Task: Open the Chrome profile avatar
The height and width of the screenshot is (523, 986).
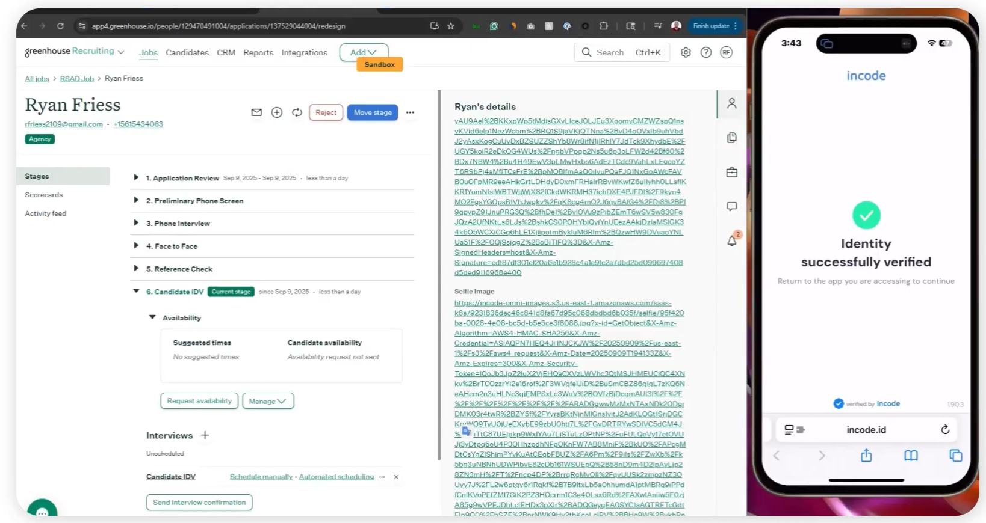Action: pos(676,26)
